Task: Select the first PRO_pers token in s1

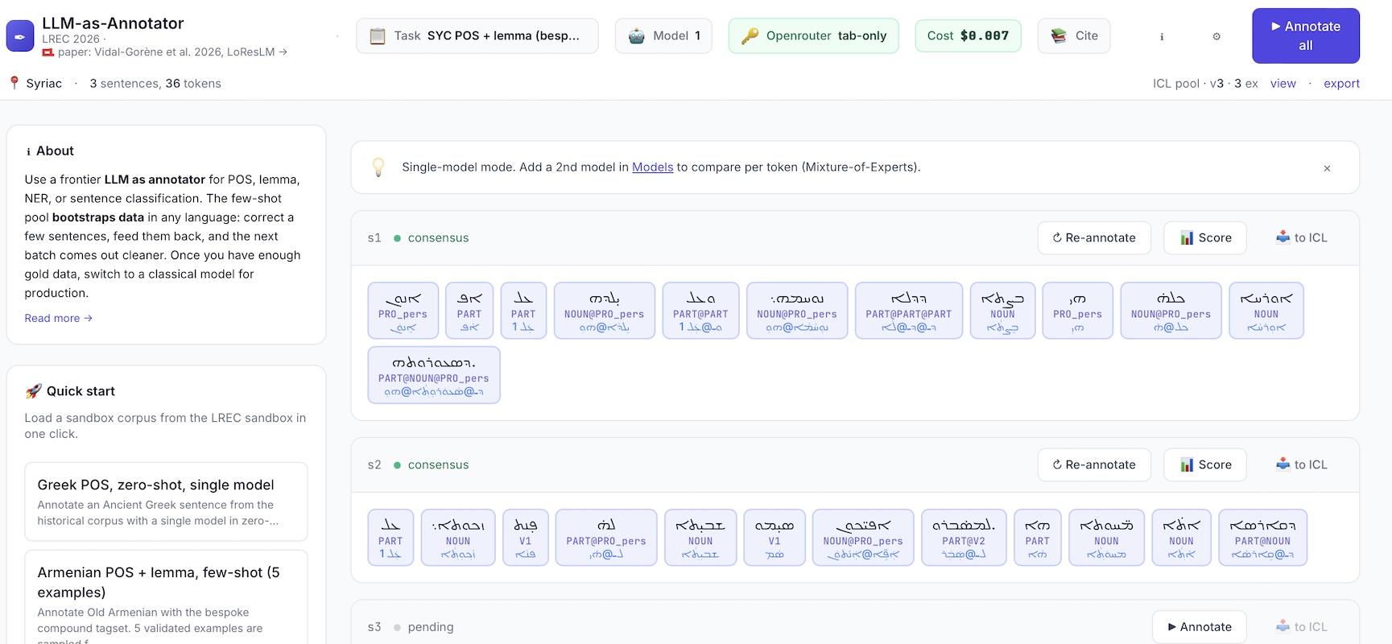Action: coord(403,311)
